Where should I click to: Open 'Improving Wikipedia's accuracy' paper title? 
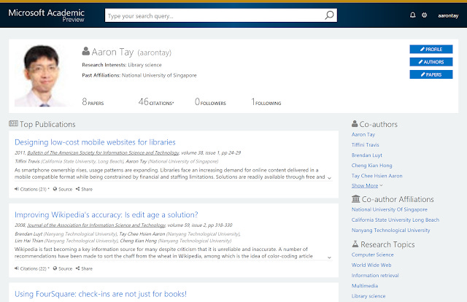107,214
